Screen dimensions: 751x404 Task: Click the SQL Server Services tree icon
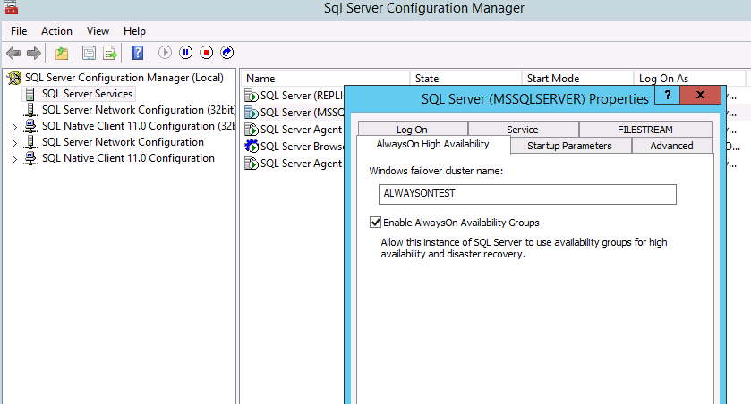click(x=30, y=94)
